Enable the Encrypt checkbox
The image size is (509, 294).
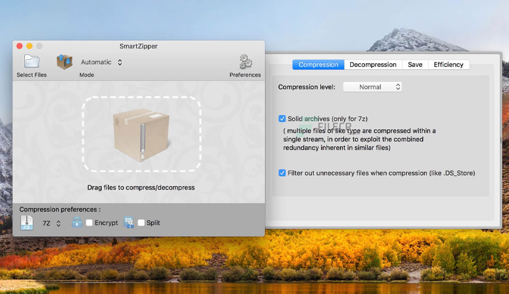tap(90, 223)
